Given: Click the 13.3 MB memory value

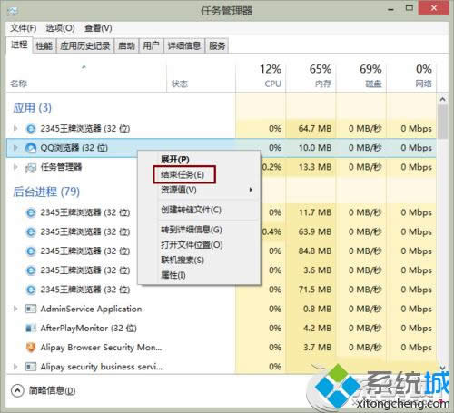Looking at the screenshot, I should tap(315, 167).
